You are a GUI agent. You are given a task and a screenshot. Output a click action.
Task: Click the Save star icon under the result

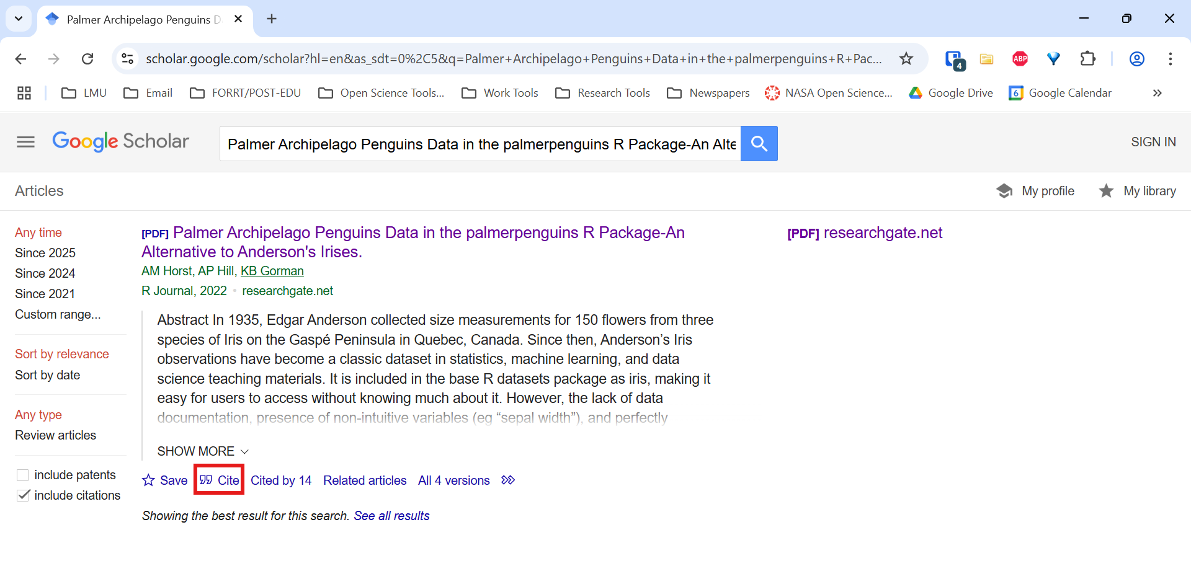(x=148, y=480)
